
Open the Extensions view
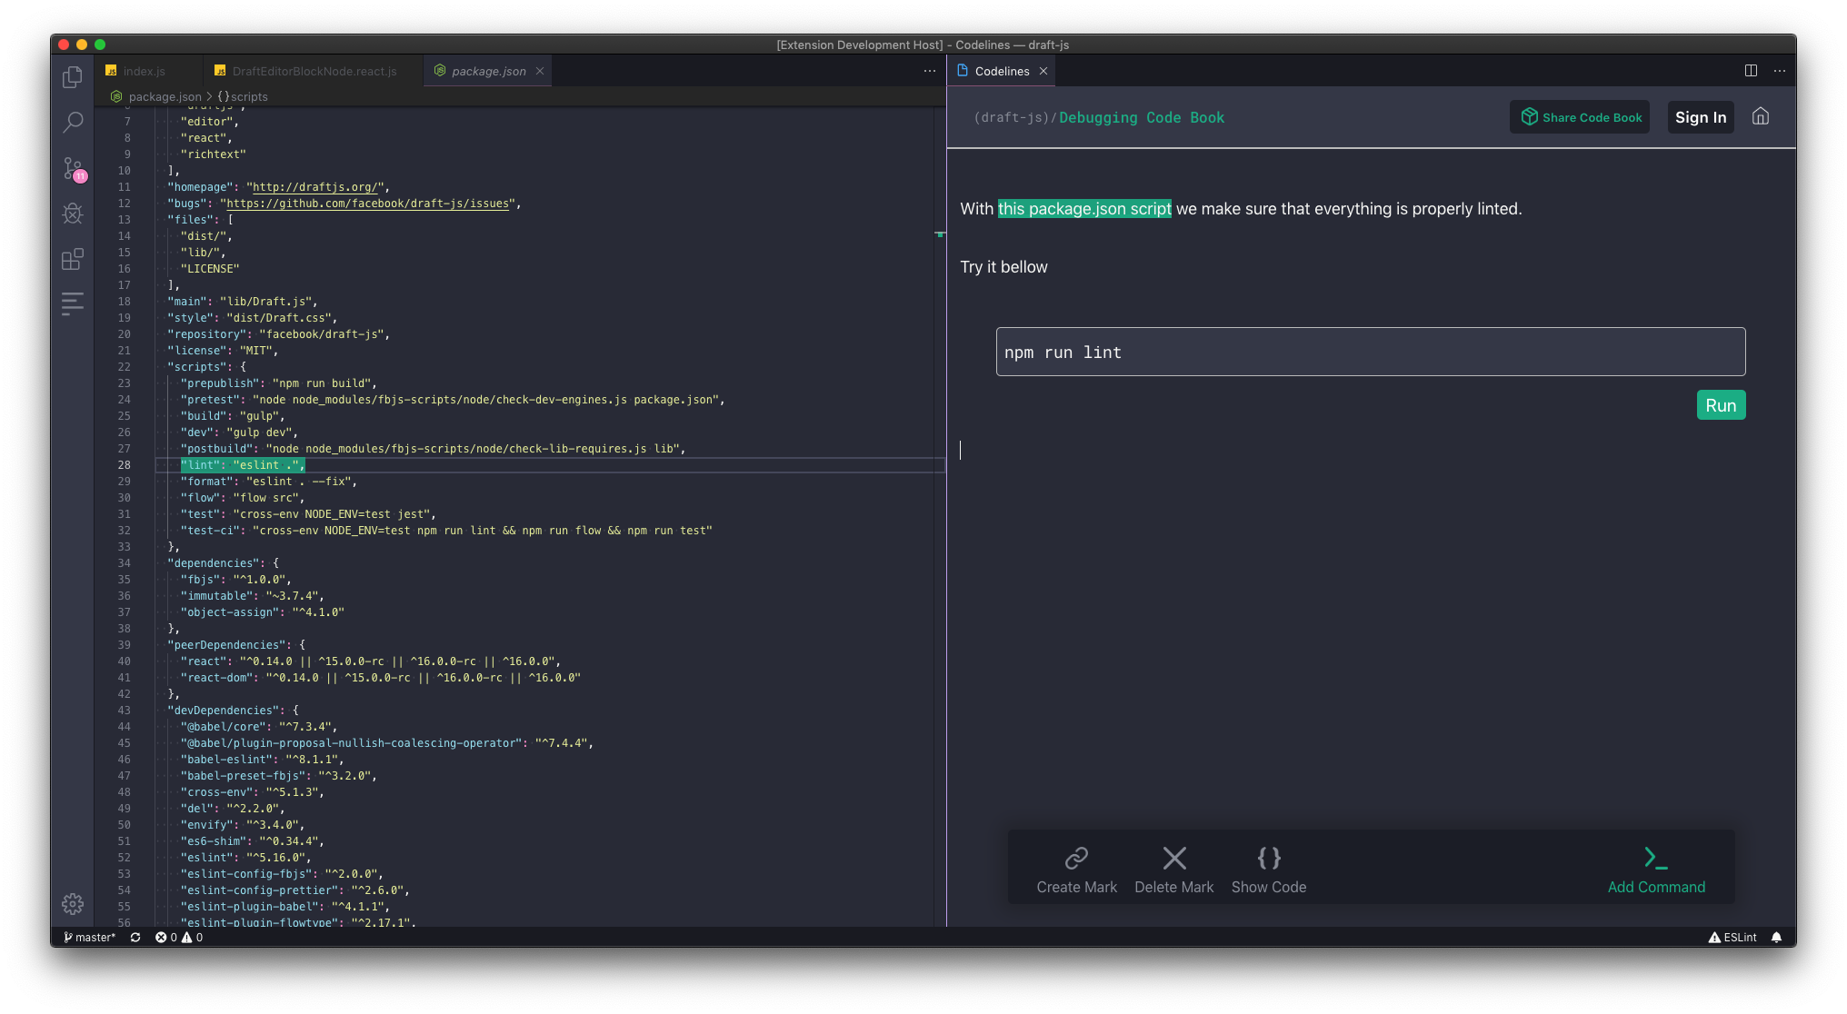click(73, 259)
